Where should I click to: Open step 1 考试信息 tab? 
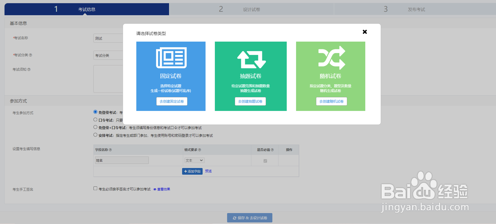[87, 9]
